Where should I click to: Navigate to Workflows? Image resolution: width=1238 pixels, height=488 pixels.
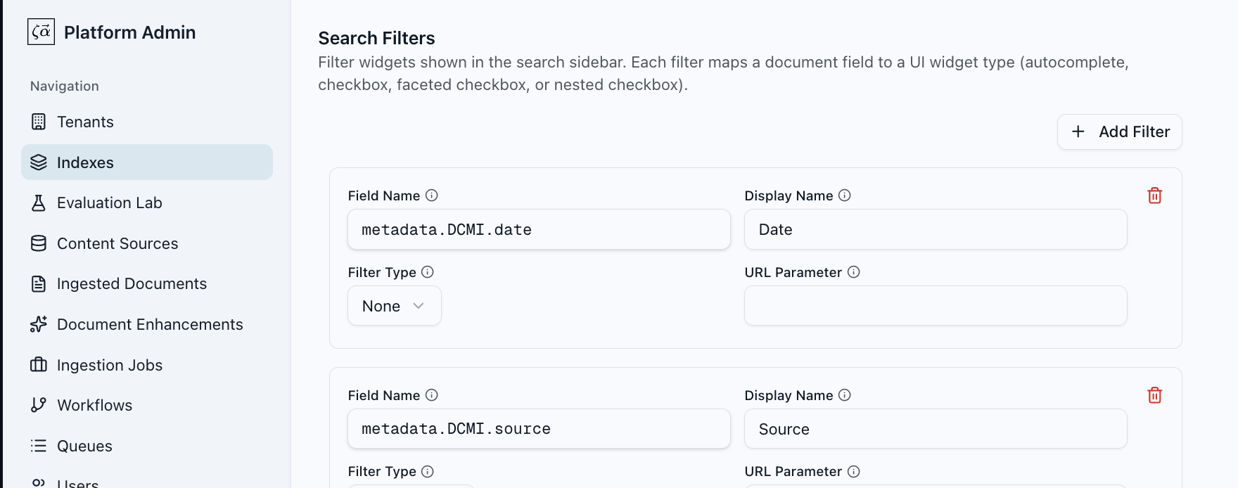[x=147, y=405]
